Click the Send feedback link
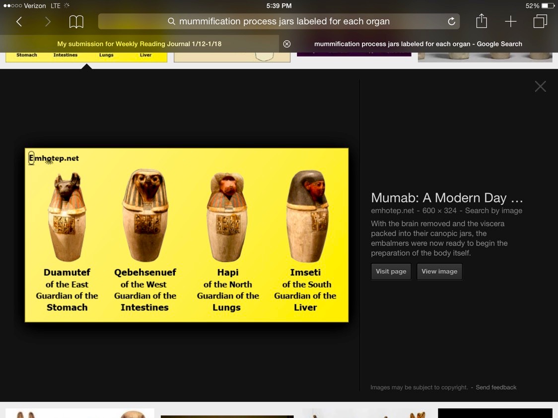The height and width of the screenshot is (418, 558). [496, 387]
